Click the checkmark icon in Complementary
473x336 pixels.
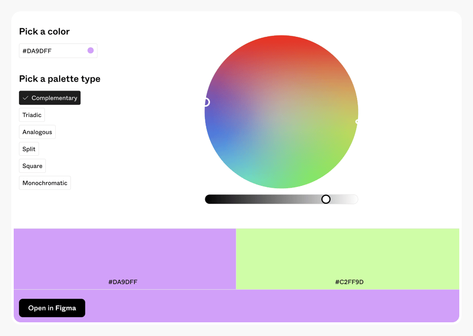(x=26, y=98)
